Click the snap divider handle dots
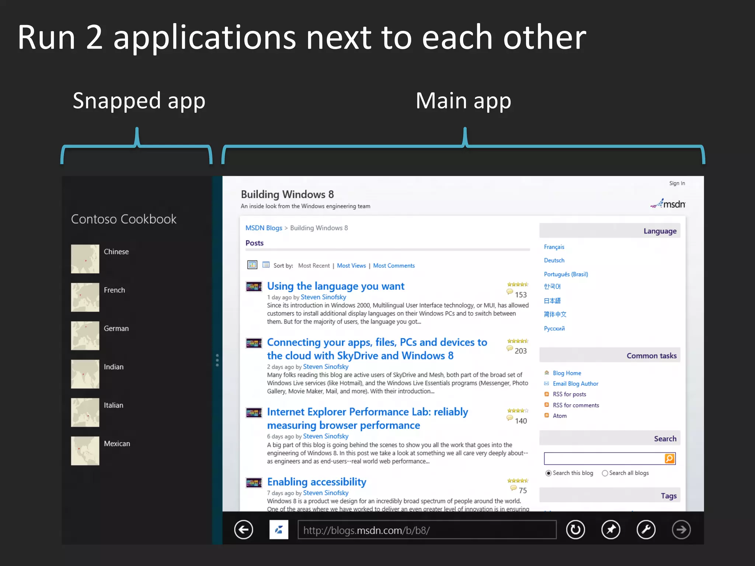The height and width of the screenshot is (566, 755). 217,360
